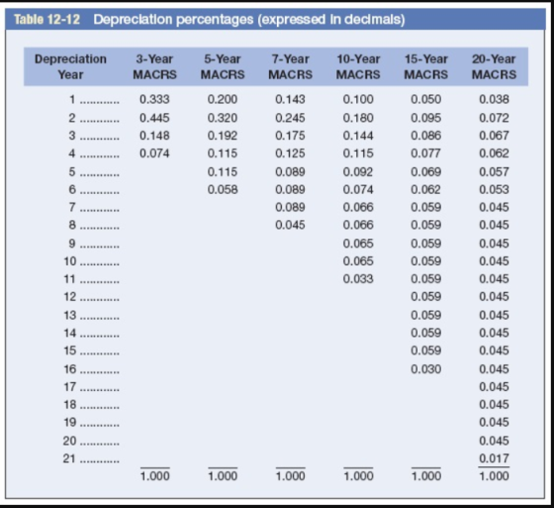Screen dimensions: 554x508
Task: Click the 0.050 value in 15-Year column
Action: tap(425, 99)
